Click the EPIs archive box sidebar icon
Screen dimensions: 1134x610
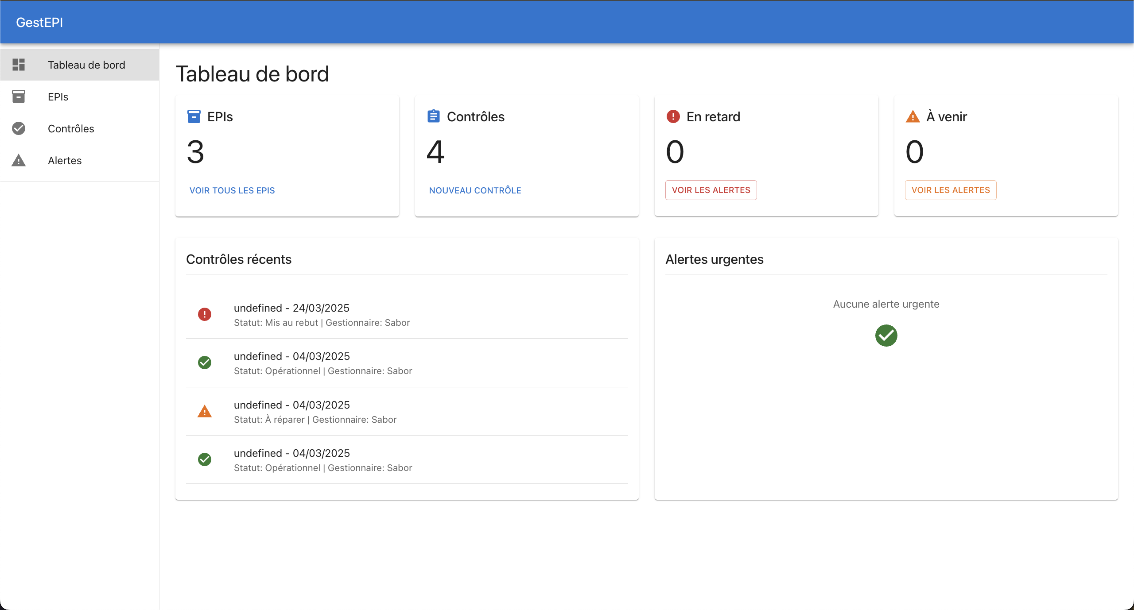(19, 97)
